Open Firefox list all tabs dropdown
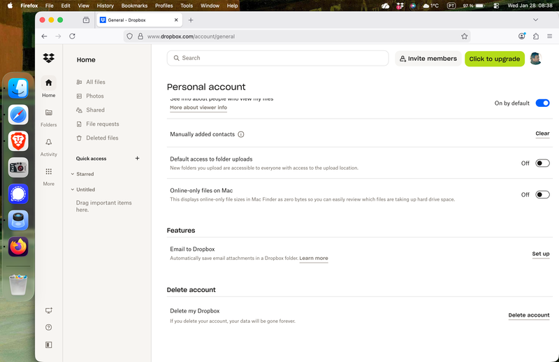The width and height of the screenshot is (559, 362). (536, 20)
